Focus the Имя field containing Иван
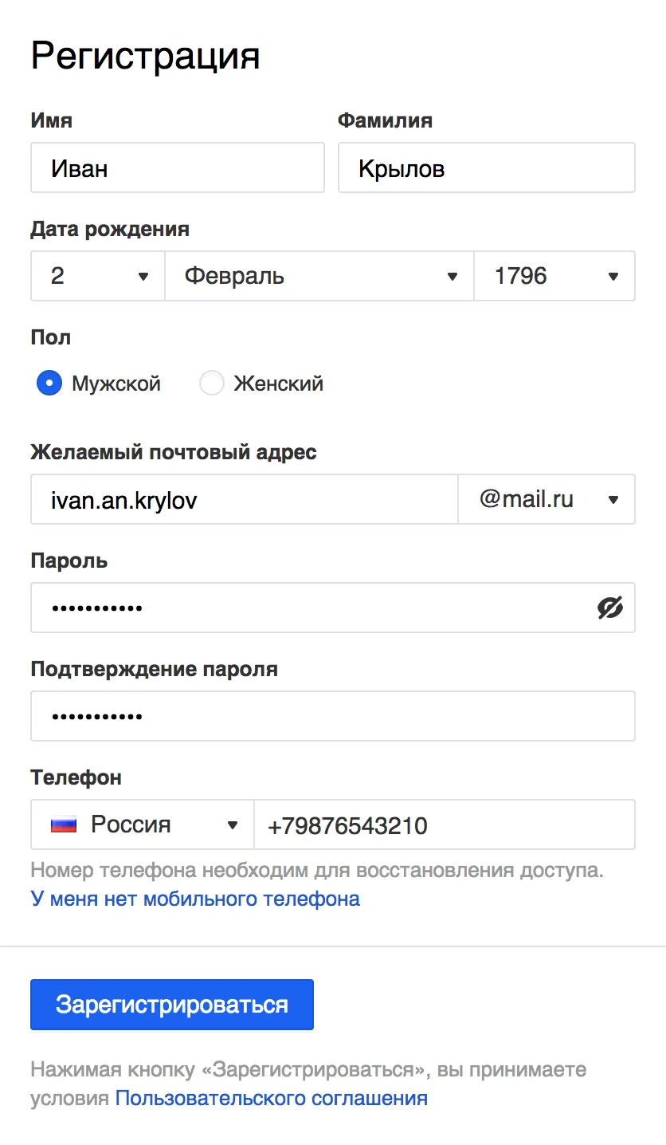The height and width of the screenshot is (1145, 666). click(x=178, y=167)
